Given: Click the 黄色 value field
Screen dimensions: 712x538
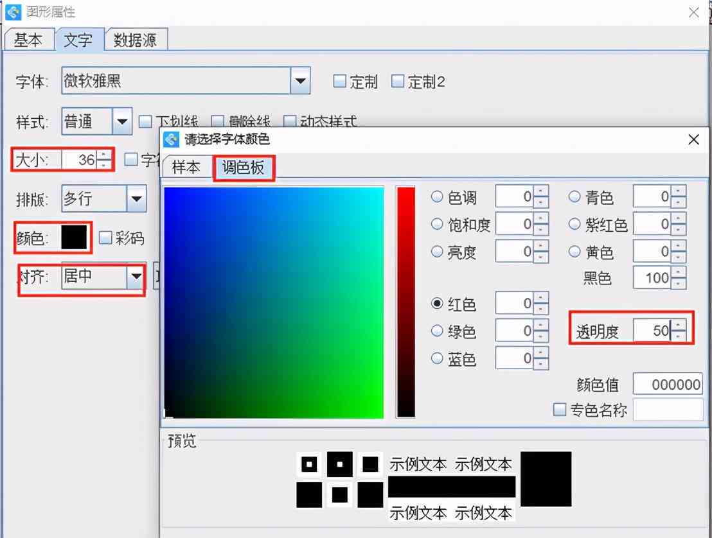Looking at the screenshot, I should (x=652, y=251).
